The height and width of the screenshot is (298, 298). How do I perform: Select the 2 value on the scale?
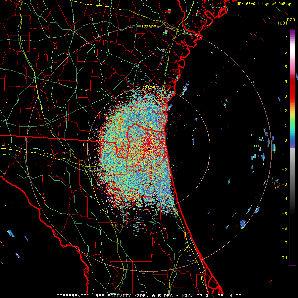(x=286, y=111)
